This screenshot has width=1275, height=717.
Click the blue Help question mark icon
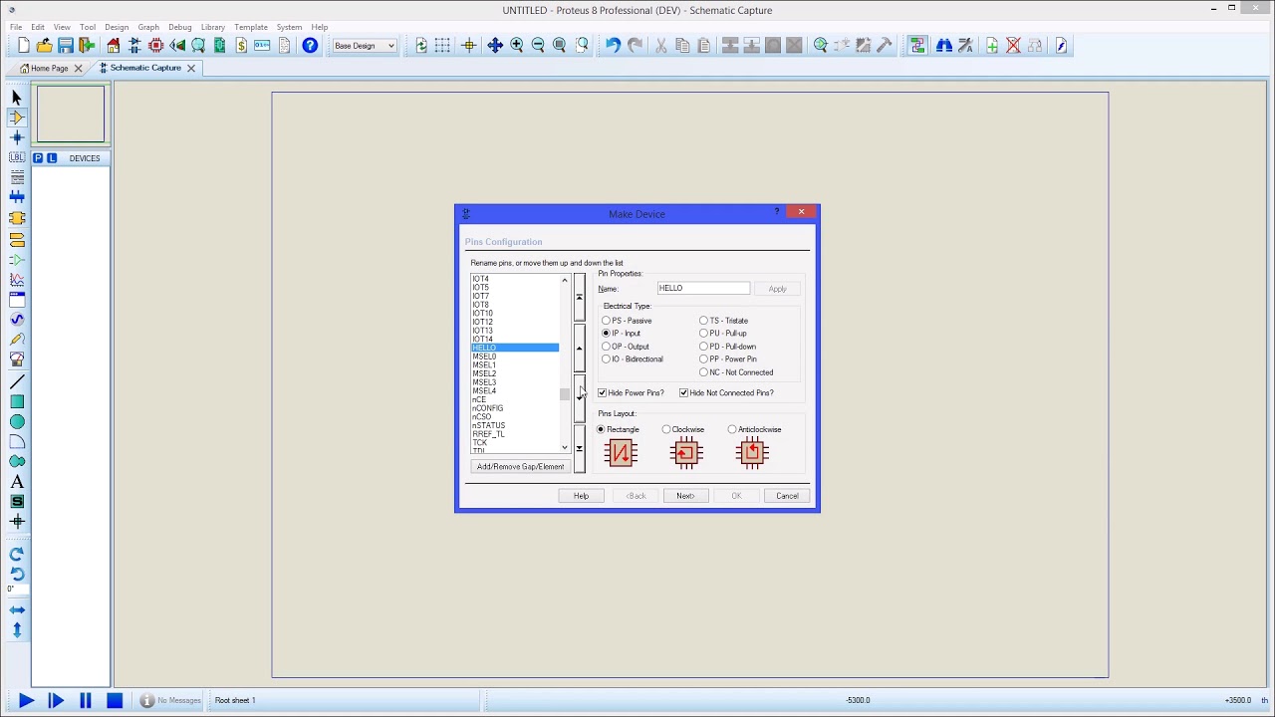click(310, 46)
